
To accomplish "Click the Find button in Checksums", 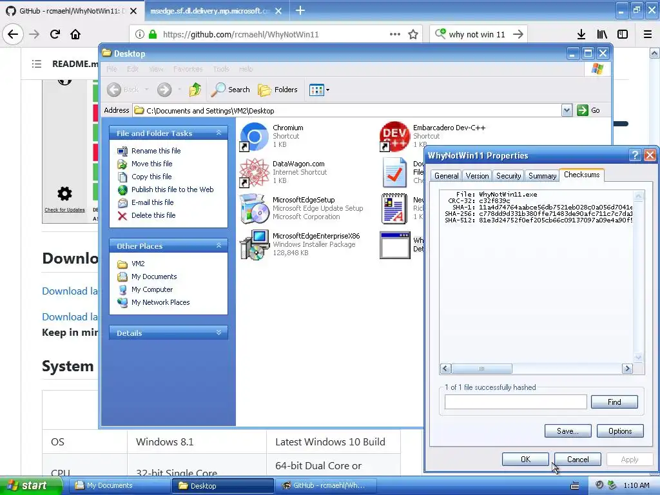I will click(x=614, y=402).
